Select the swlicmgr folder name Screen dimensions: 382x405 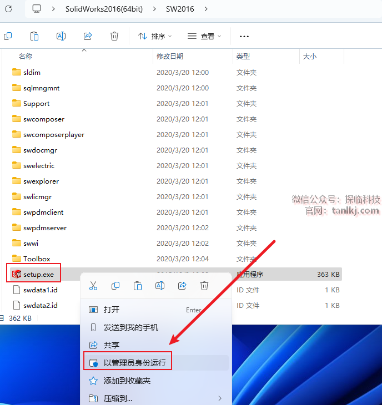point(37,196)
